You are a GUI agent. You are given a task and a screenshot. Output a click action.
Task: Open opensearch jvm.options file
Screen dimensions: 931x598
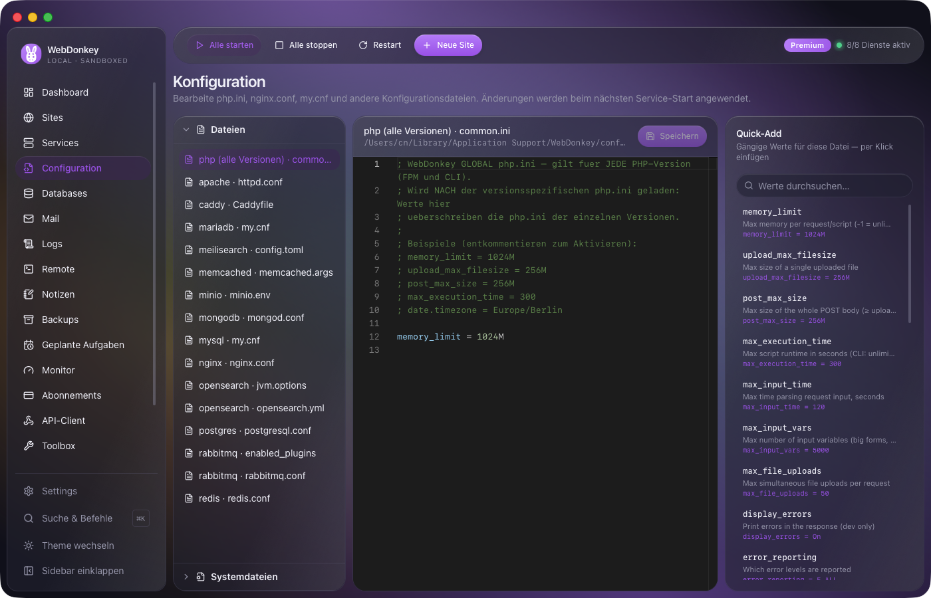click(259, 385)
